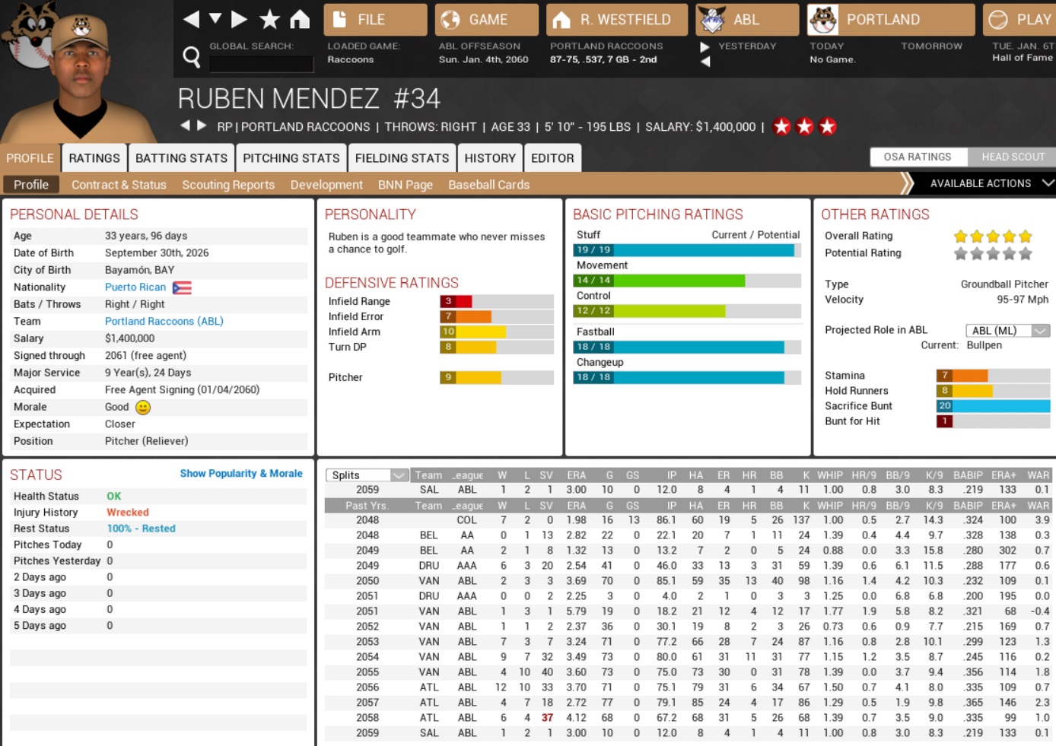Go to previous player with left arrow
This screenshot has height=746, width=1056.
click(185, 125)
